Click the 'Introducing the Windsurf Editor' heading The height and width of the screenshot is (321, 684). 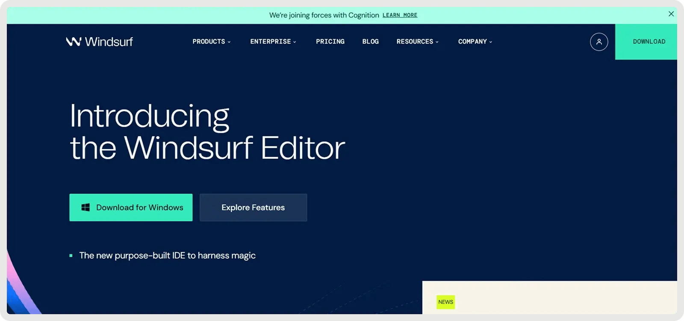pos(207,131)
